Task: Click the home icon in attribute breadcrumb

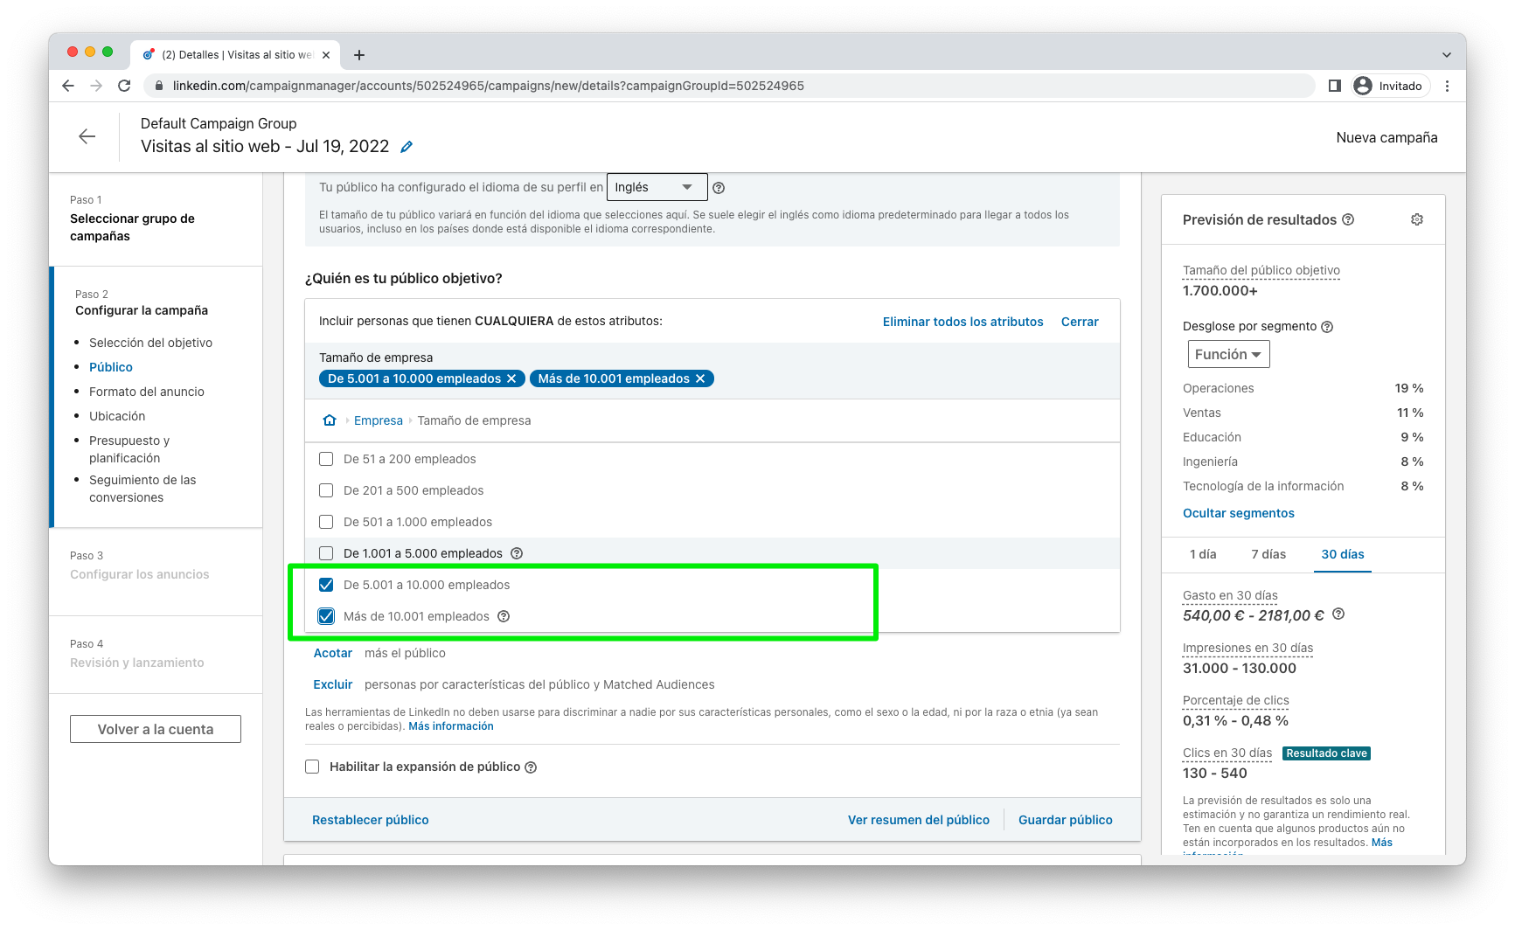Action: point(330,420)
